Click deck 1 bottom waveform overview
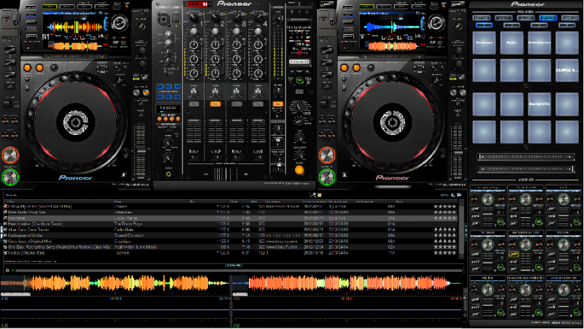The height and width of the screenshot is (329, 584). tap(115, 284)
